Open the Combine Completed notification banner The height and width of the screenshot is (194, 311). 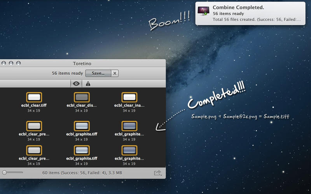(250, 13)
